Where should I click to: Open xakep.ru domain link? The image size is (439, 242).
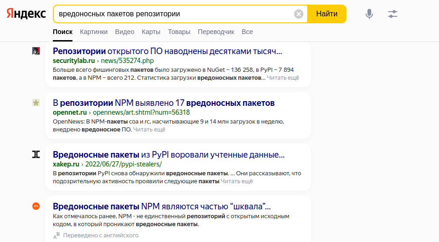coord(66,164)
